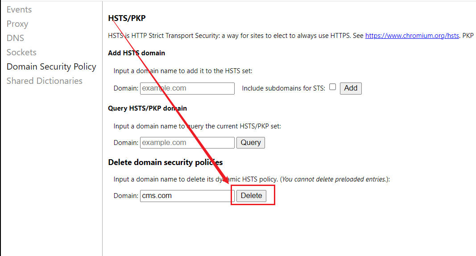Open the chromium.org/hsts hyperlink
This screenshot has width=476, height=256.
(412, 36)
